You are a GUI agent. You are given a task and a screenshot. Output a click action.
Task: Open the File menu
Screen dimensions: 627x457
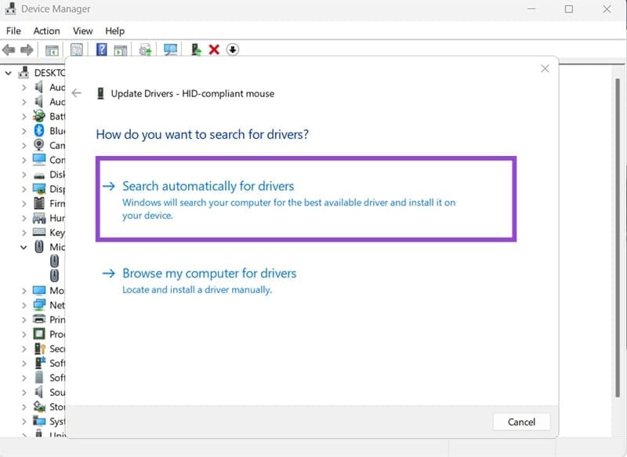13,31
